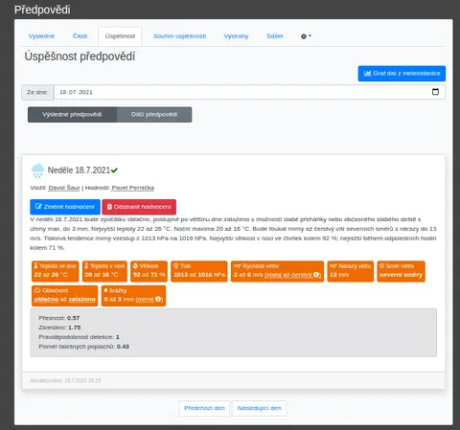
Task: Click the Tlak pressure badge
Action: tap(199, 271)
